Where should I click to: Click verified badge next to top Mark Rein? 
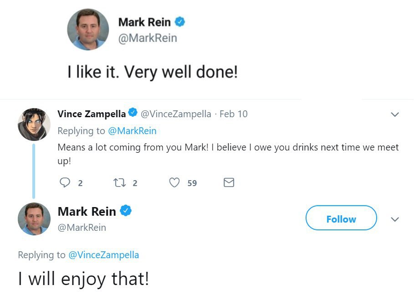coord(180,21)
